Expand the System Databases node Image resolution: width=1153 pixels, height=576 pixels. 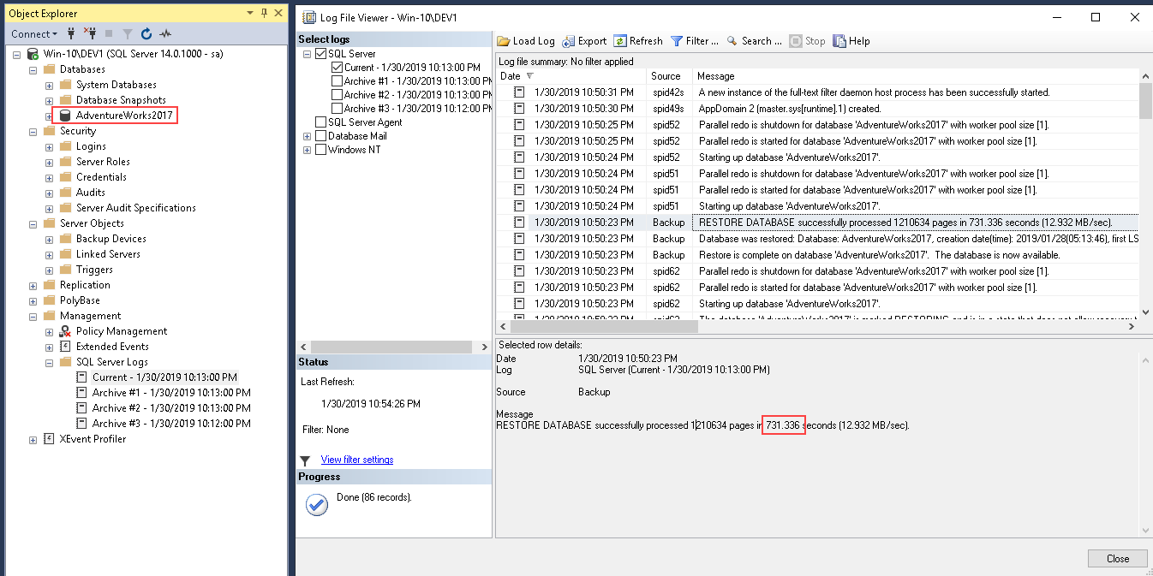coord(50,85)
